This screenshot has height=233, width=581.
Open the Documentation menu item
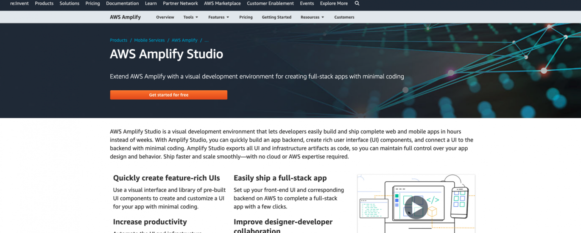123,3
